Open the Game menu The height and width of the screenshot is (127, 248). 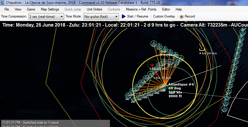31,9
